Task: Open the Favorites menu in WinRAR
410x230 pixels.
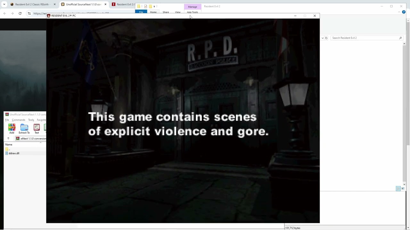Action: [x=41, y=120]
